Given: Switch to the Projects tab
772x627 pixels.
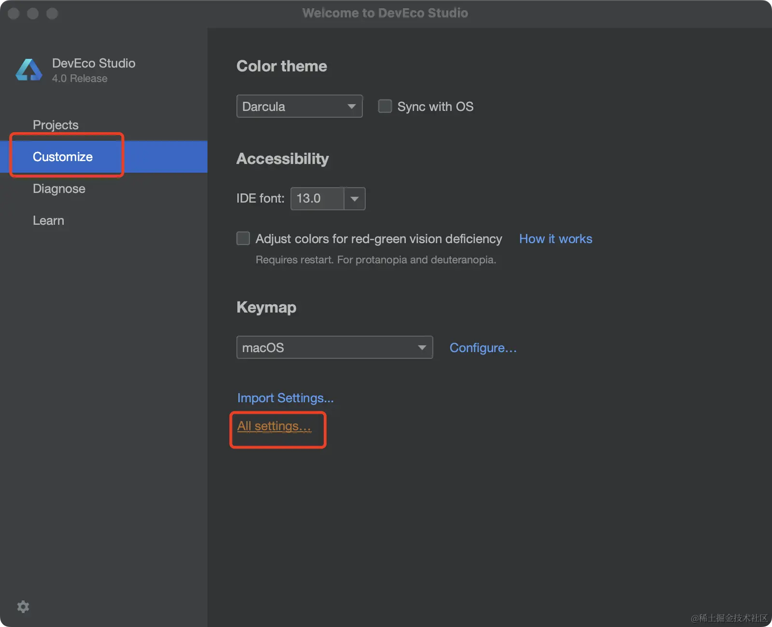Looking at the screenshot, I should click(55, 125).
